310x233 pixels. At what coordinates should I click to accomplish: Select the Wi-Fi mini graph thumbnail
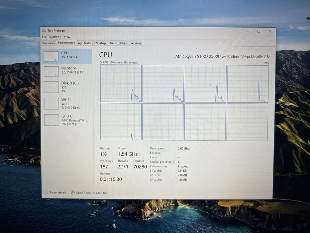pyautogui.click(x=52, y=104)
